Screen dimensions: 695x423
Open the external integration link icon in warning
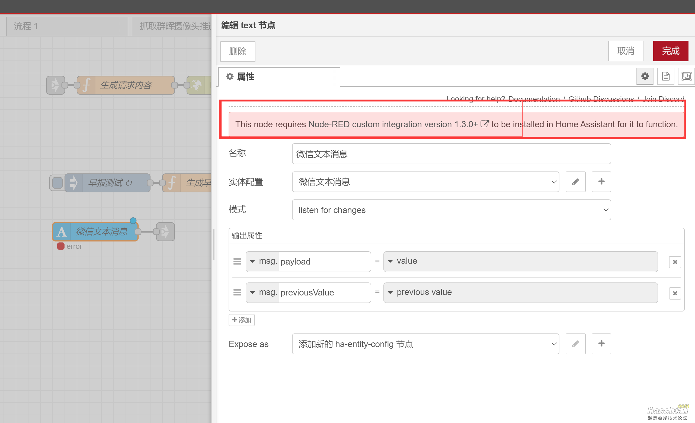click(x=485, y=124)
